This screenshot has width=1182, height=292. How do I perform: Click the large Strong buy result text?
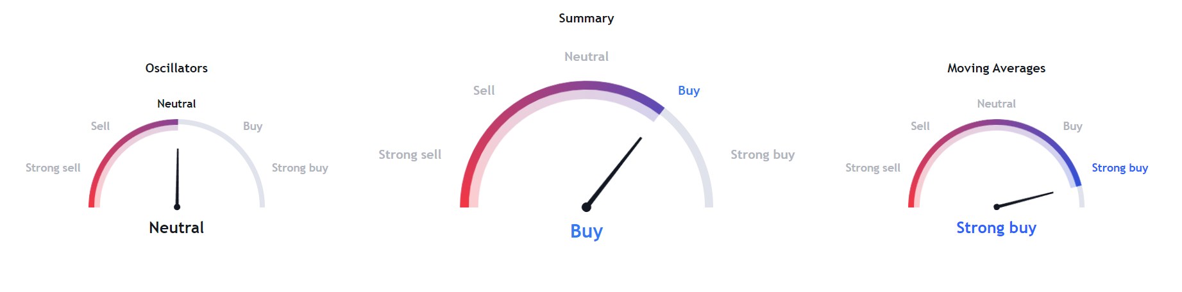click(996, 228)
